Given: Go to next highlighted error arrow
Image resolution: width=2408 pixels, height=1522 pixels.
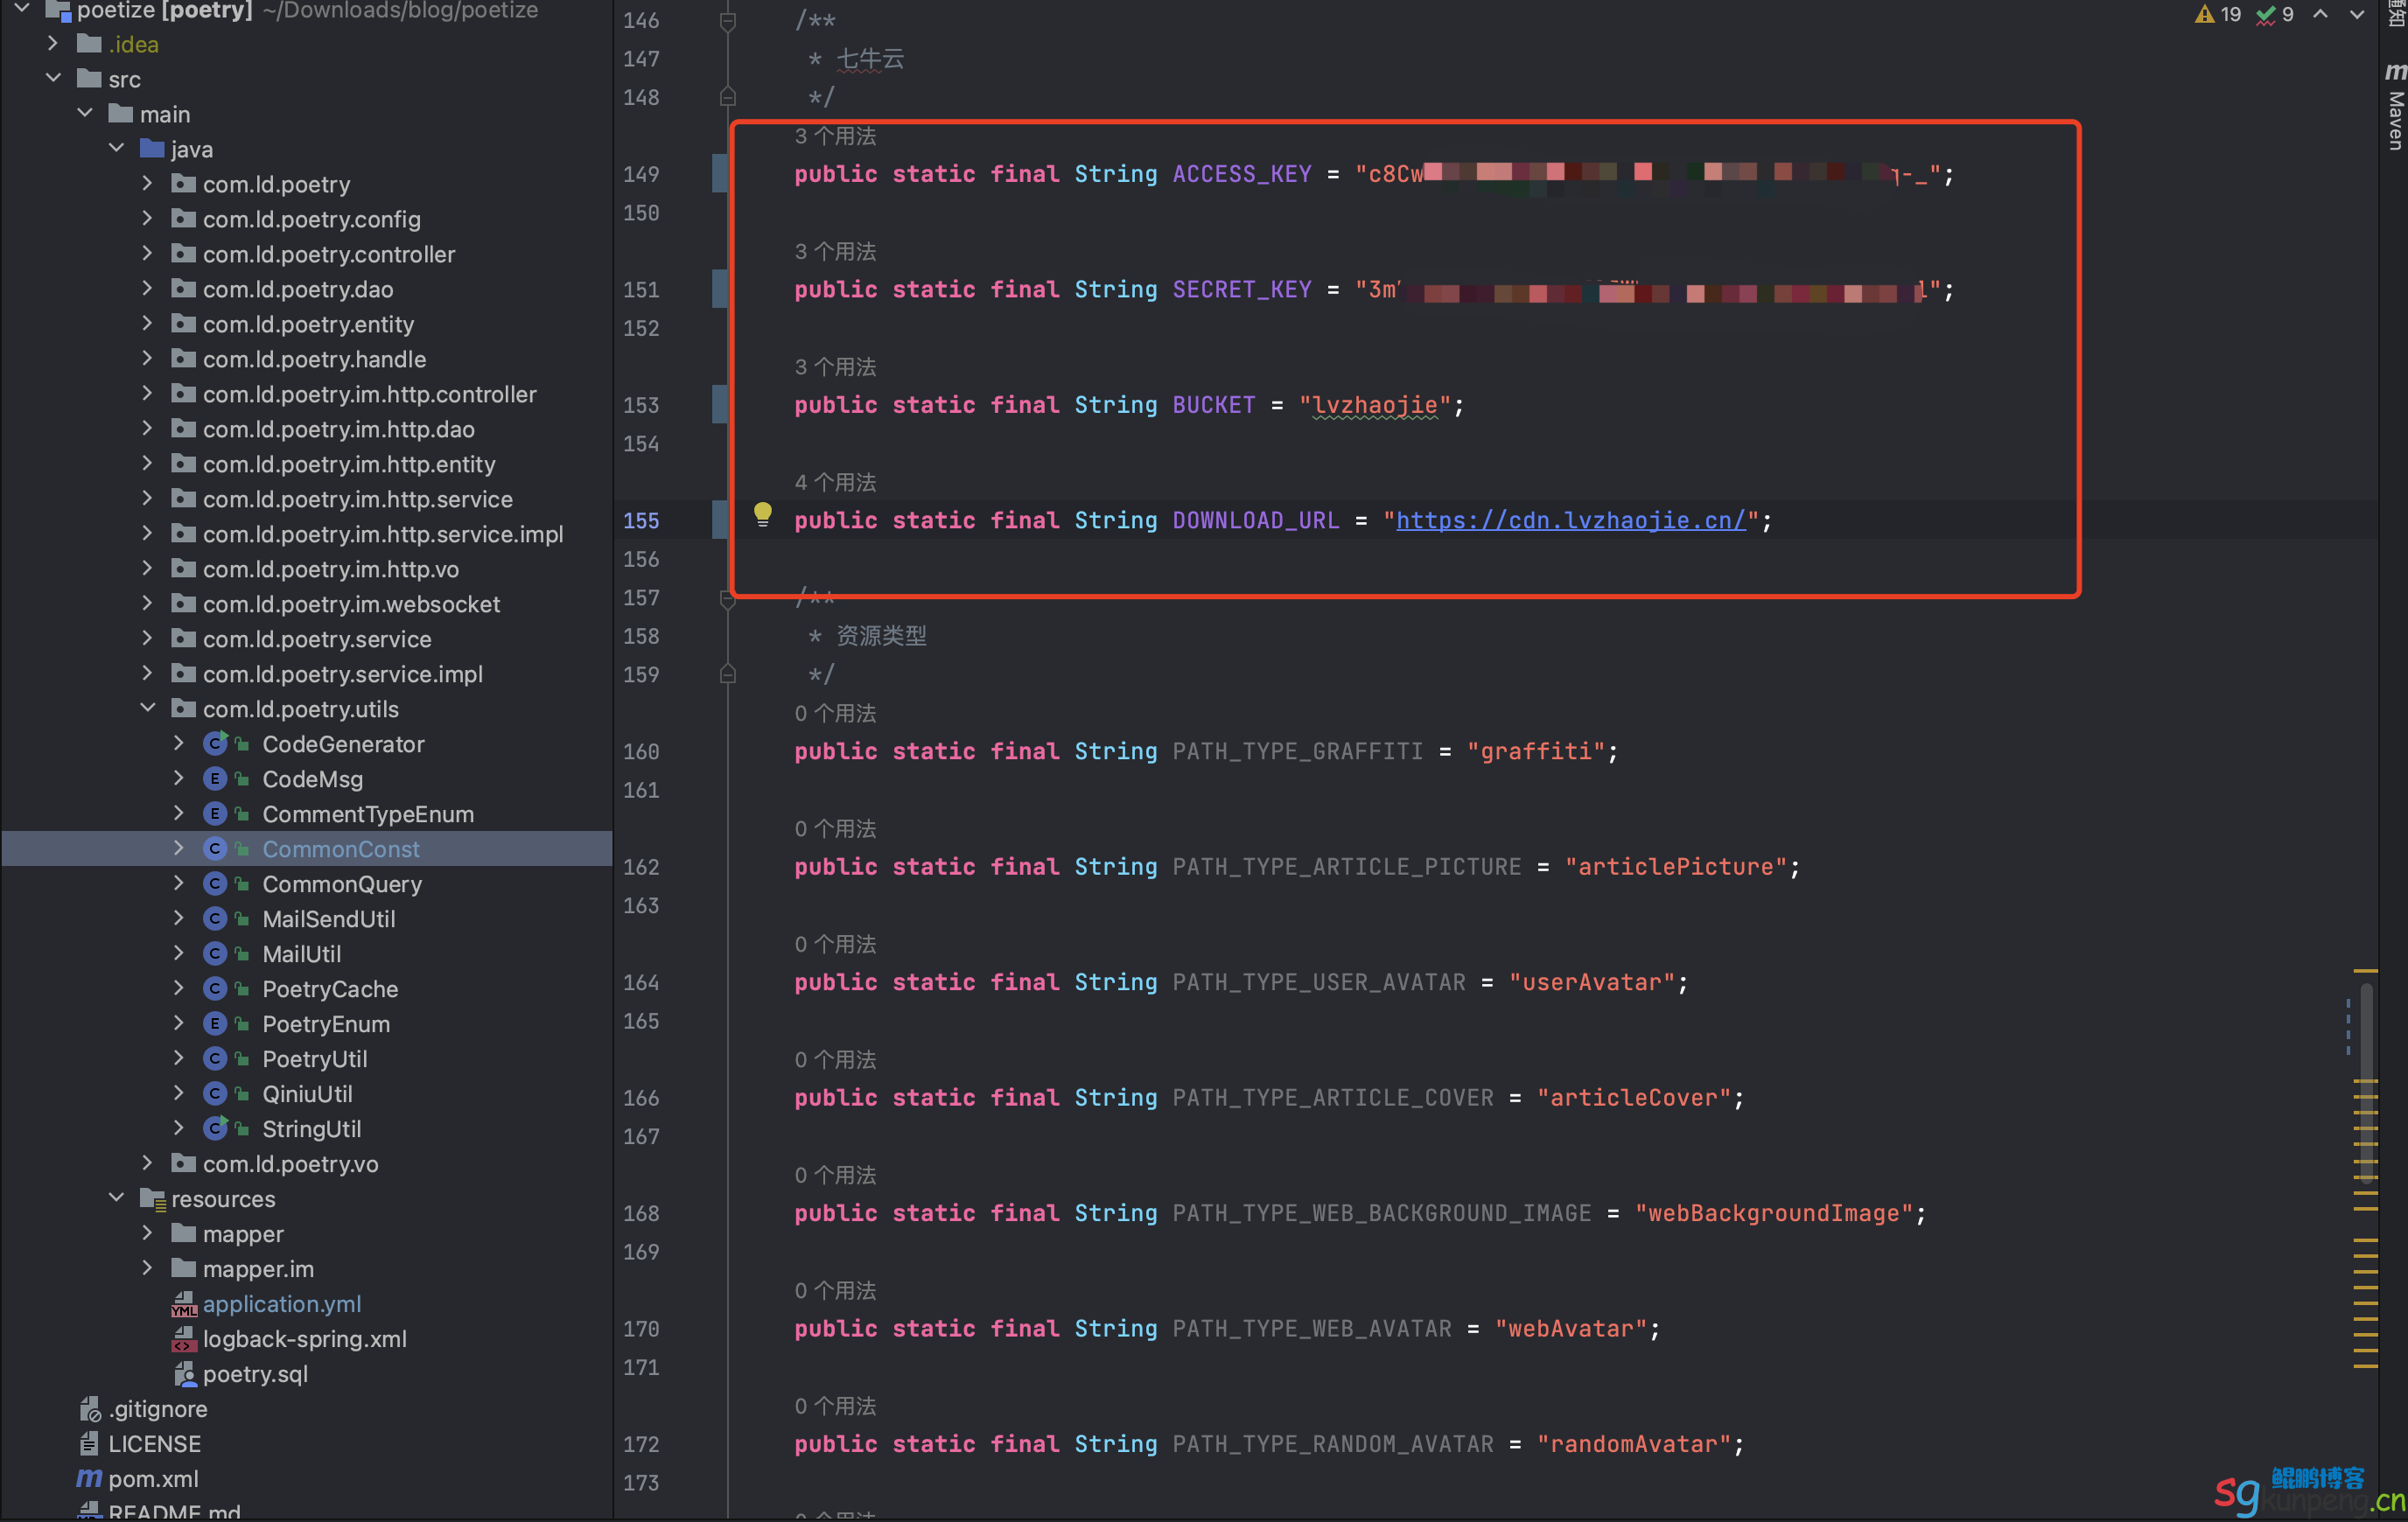Looking at the screenshot, I should pos(2357,14).
